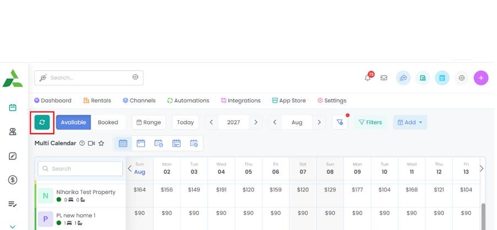Screen dimensions: 497x230
Task: Click the Today button
Action: [185, 122]
